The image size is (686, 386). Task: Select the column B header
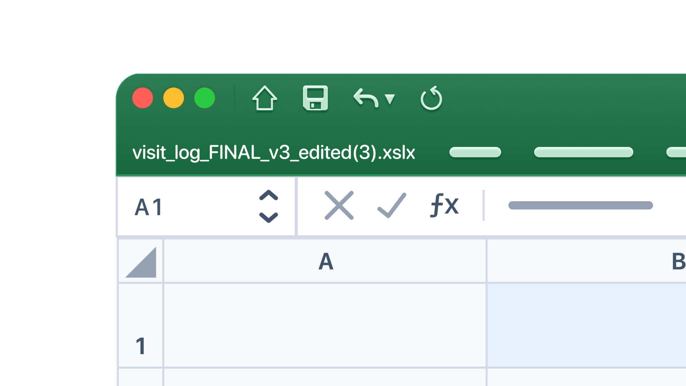[x=587, y=261]
